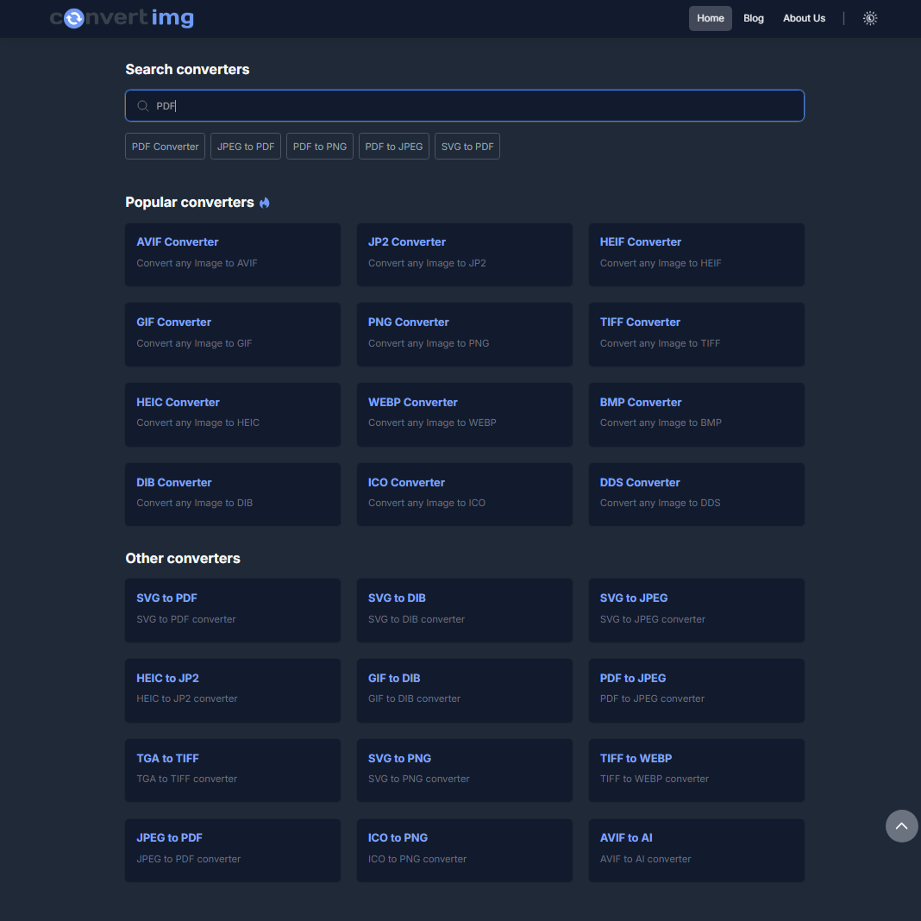Open the PNG Converter card
The image size is (921, 921).
click(x=464, y=334)
